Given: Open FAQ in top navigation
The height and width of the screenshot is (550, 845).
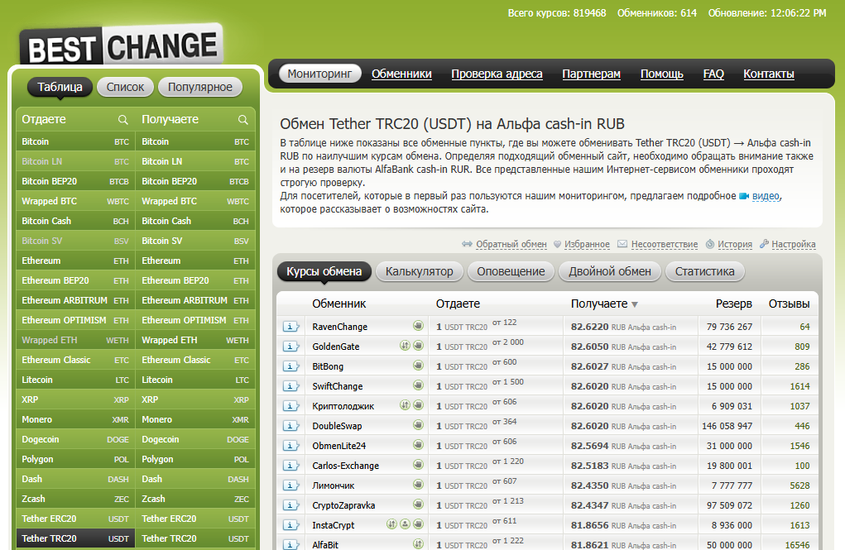Looking at the screenshot, I should pos(713,74).
